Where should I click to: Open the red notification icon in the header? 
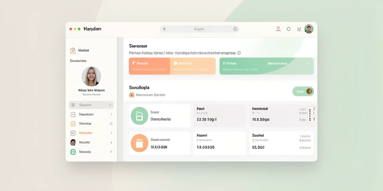278,29
